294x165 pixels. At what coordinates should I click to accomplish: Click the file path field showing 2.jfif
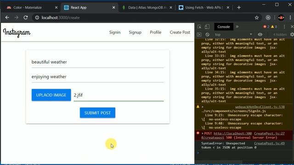coord(119,95)
